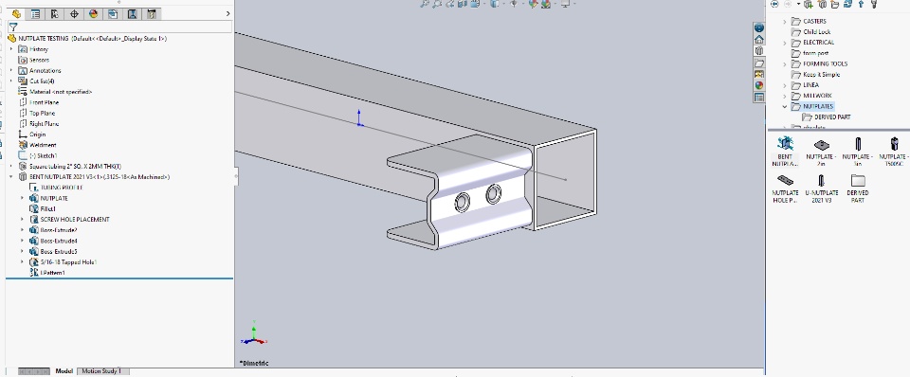Select the LPattern1 feature icon

(x=34, y=273)
